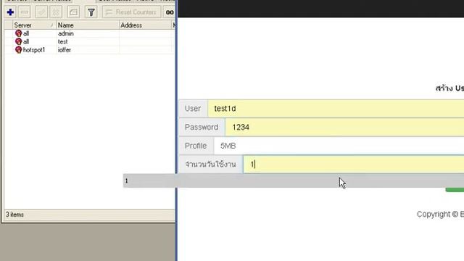Click the usage-days field containing 1
Image resolution: width=464 pixels, height=261 pixels.
354,165
